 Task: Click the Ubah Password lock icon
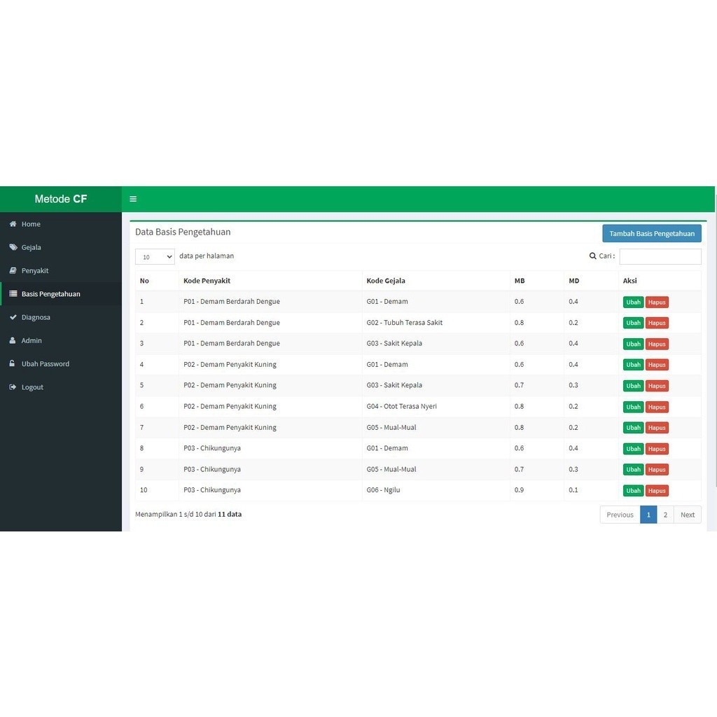click(x=13, y=363)
